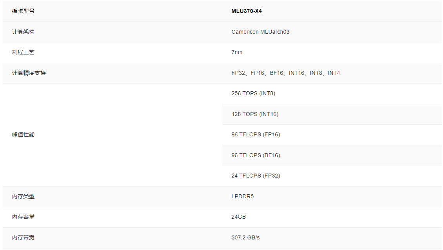Select the MLU370-X4 model name
This screenshot has height=250, width=443.
pos(247,11)
